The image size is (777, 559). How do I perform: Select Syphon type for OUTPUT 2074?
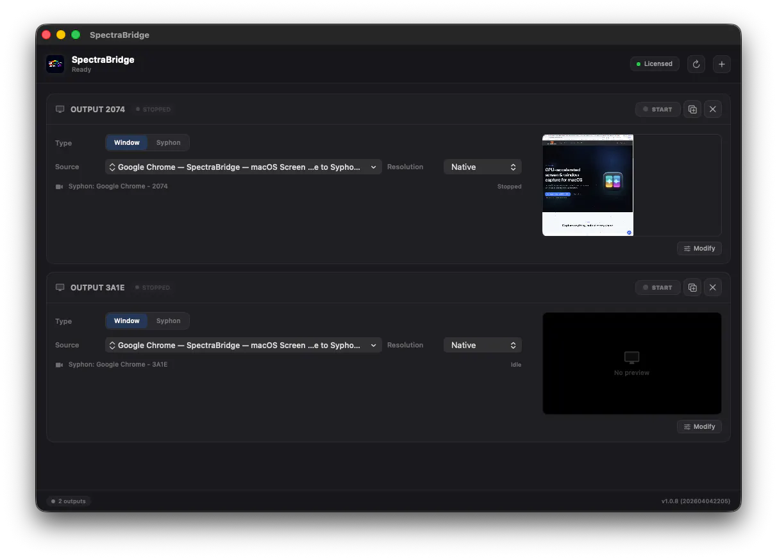click(x=169, y=143)
